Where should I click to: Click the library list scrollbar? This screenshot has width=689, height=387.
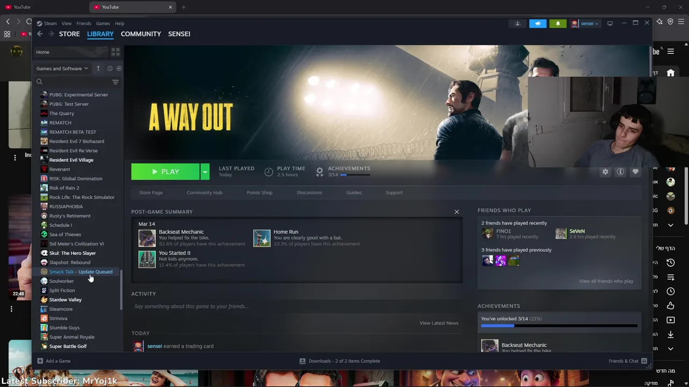[x=121, y=290]
